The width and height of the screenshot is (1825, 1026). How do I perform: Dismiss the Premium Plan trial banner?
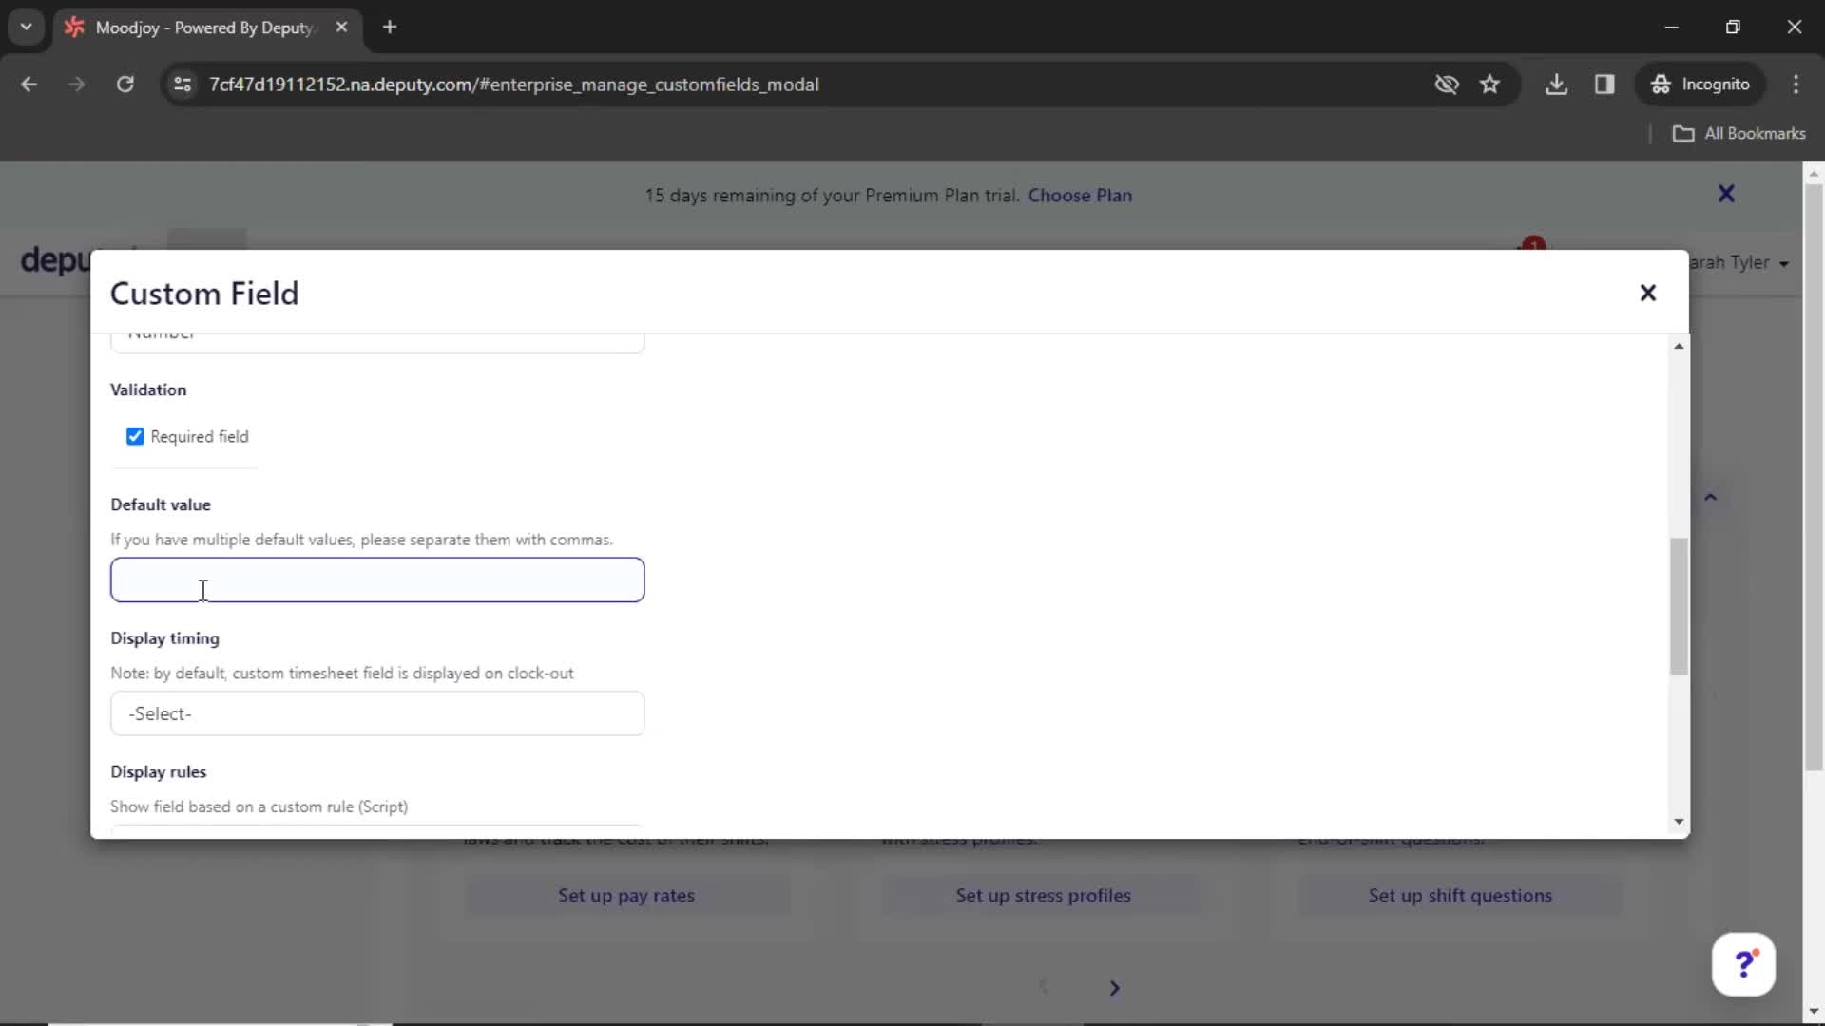(x=1726, y=193)
